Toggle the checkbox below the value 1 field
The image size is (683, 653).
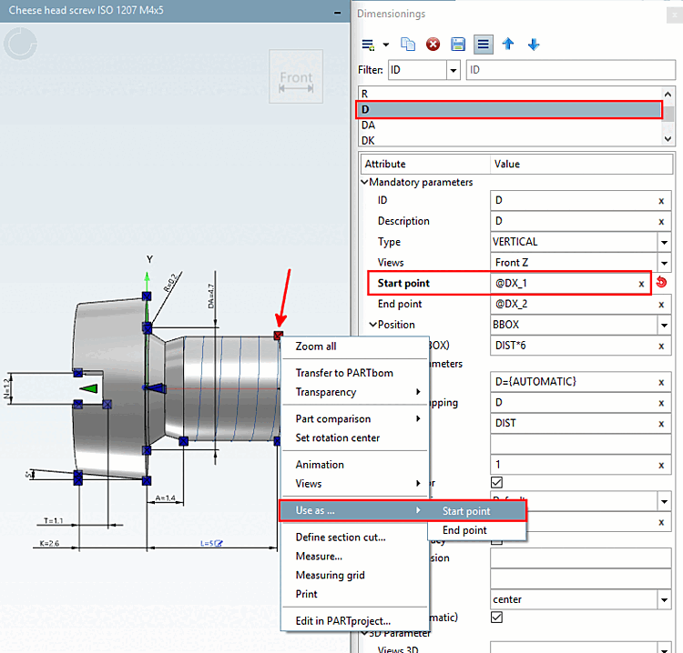[496, 482]
